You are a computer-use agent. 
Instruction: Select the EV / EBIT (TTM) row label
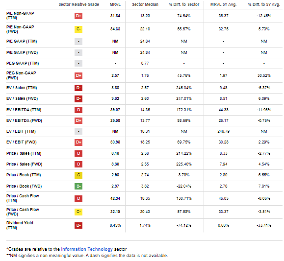point(21,132)
